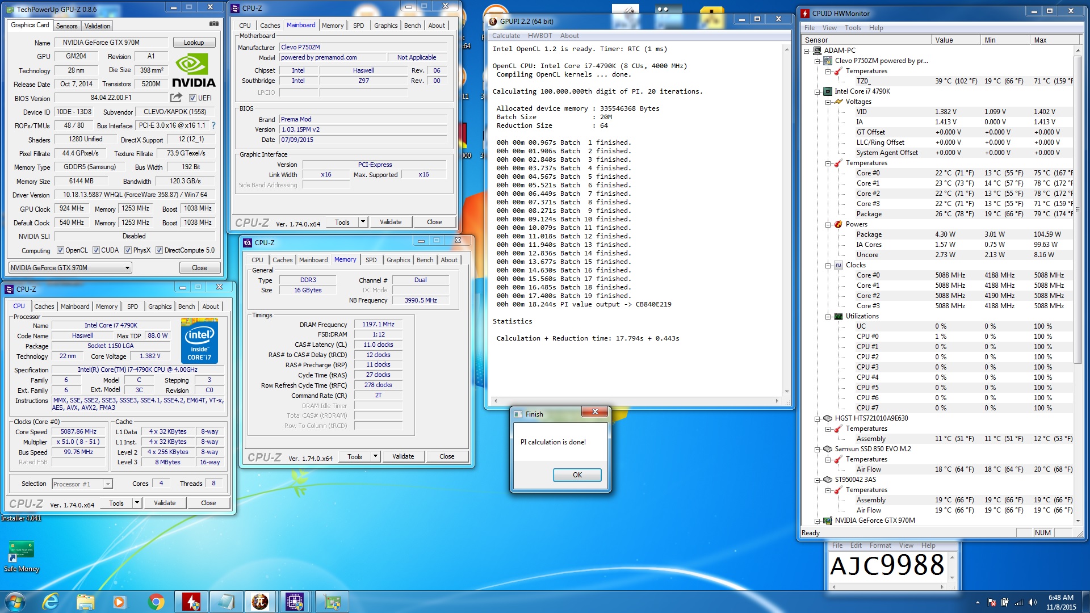
Task: Click the NVIDIA logo in GPU-Z
Action: pos(194,70)
